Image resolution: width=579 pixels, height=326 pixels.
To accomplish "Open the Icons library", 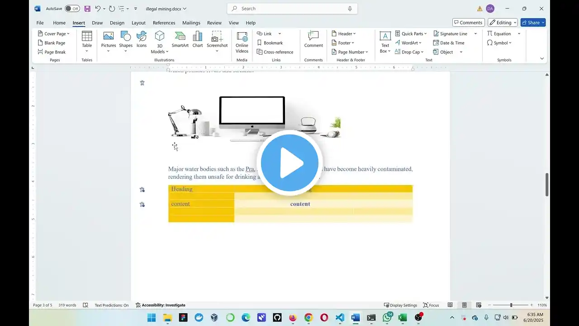I will (142, 40).
